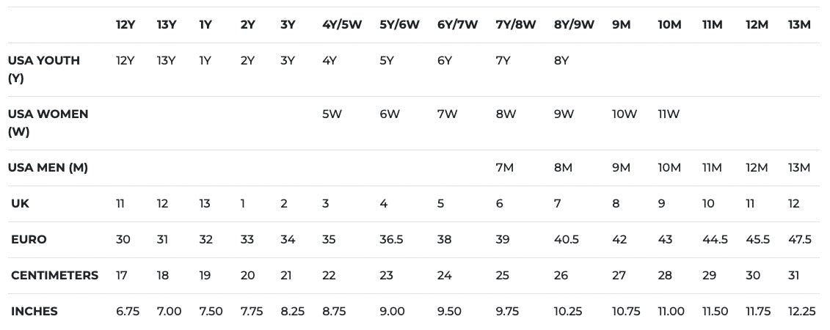Click the CENTIMETERS row label

pyautogui.click(x=54, y=276)
